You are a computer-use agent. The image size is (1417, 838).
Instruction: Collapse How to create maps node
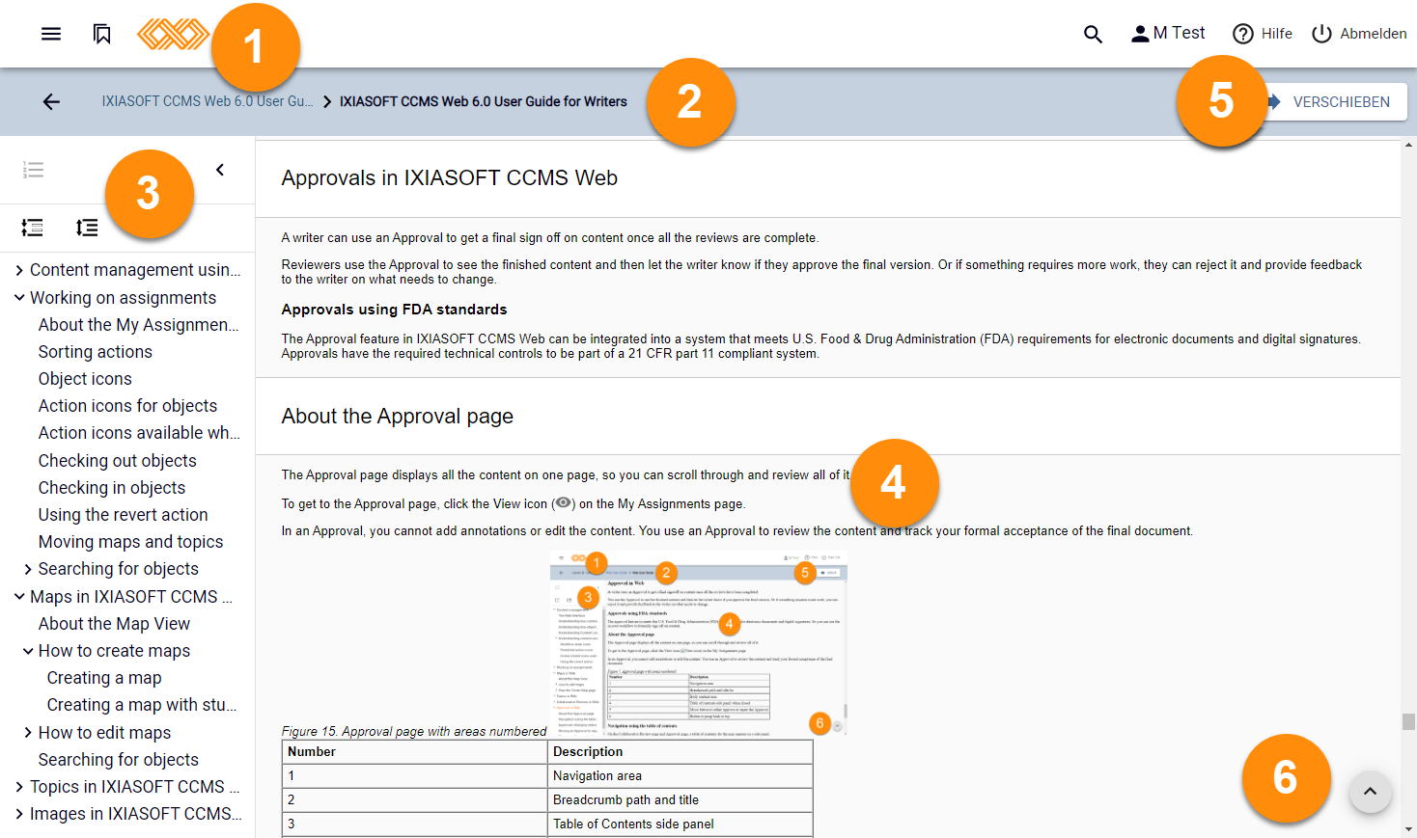pyautogui.click(x=28, y=651)
